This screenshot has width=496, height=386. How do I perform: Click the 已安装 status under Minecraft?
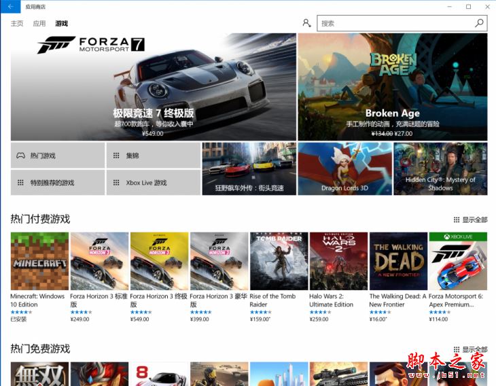(18, 319)
